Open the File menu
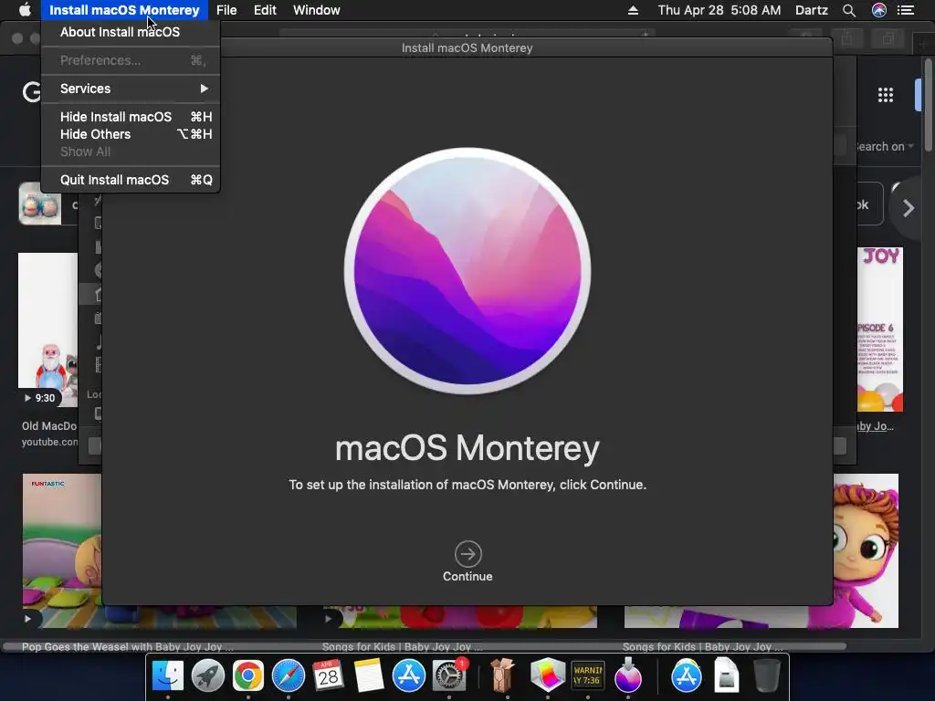The image size is (935, 701). pyautogui.click(x=226, y=10)
